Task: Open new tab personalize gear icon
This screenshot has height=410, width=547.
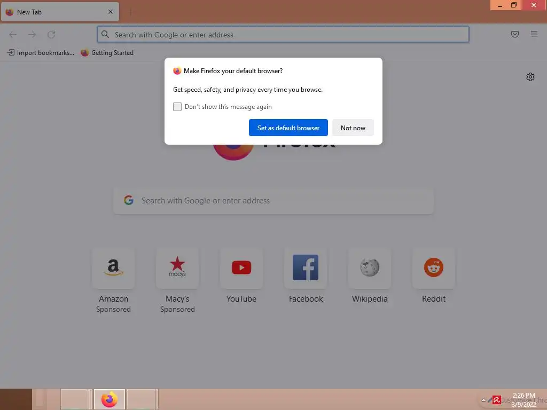Action: click(530, 77)
